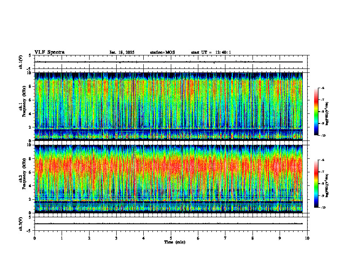
Task: Click the "start UT = 12:40: 1" header text
Action: tap(211, 52)
